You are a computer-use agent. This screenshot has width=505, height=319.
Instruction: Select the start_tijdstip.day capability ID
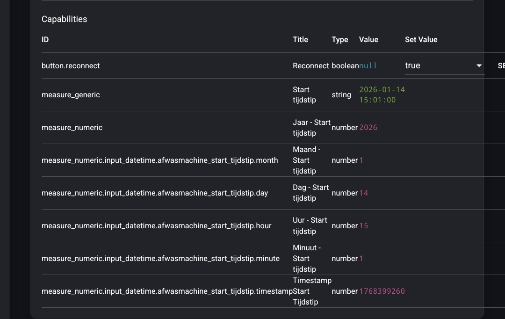155,193
